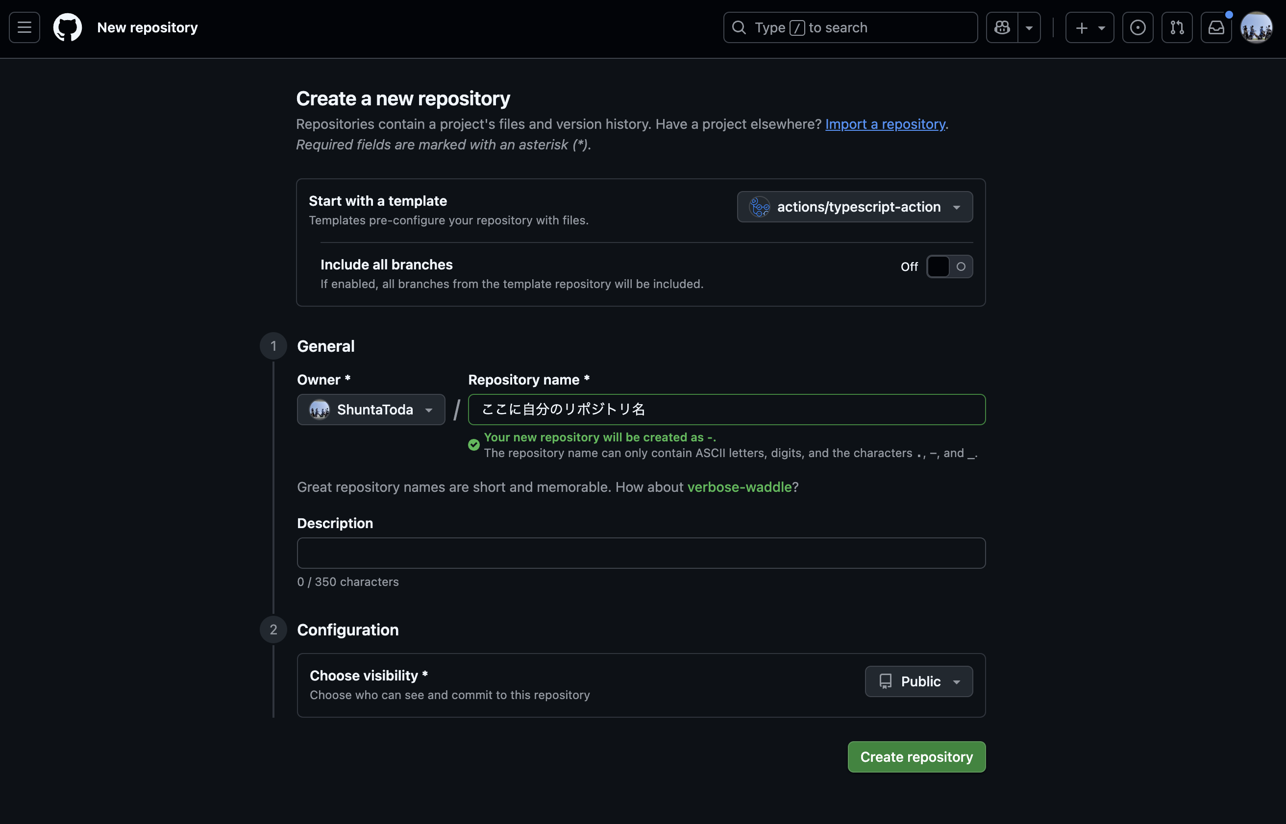This screenshot has height=824, width=1286.
Task: Focus the Repository name field
Action: coord(727,410)
